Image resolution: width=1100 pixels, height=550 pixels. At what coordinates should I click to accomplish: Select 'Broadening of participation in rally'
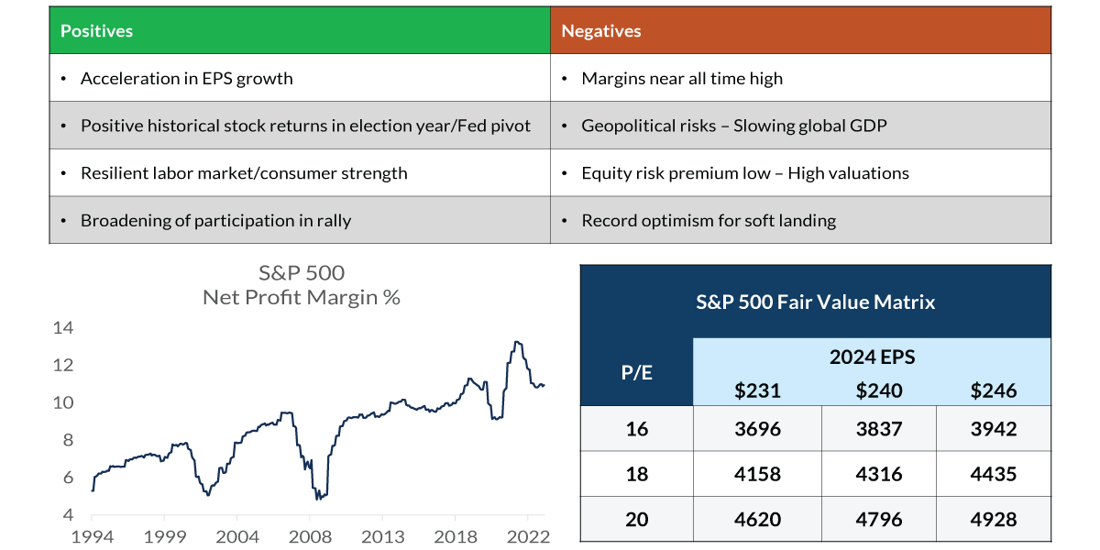pos(215,221)
